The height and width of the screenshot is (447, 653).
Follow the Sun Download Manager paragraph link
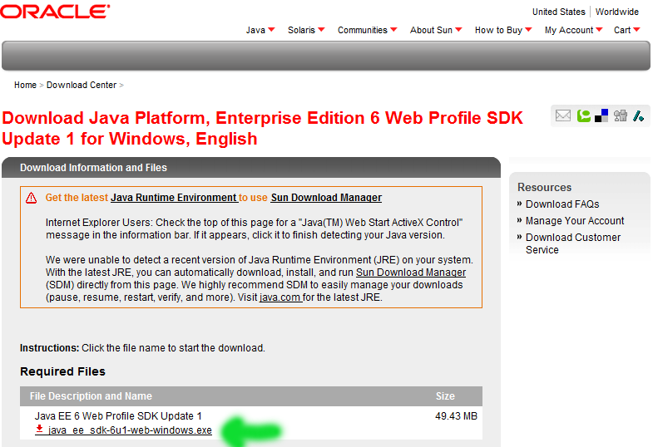click(x=411, y=273)
